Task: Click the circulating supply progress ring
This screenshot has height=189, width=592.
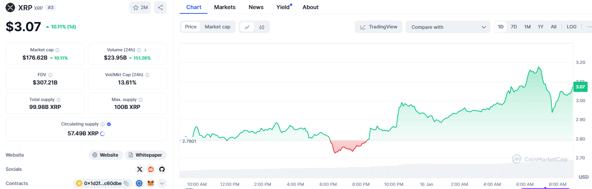Action: coord(103,134)
